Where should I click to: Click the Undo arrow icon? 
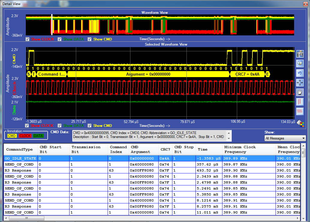click(x=300, y=73)
